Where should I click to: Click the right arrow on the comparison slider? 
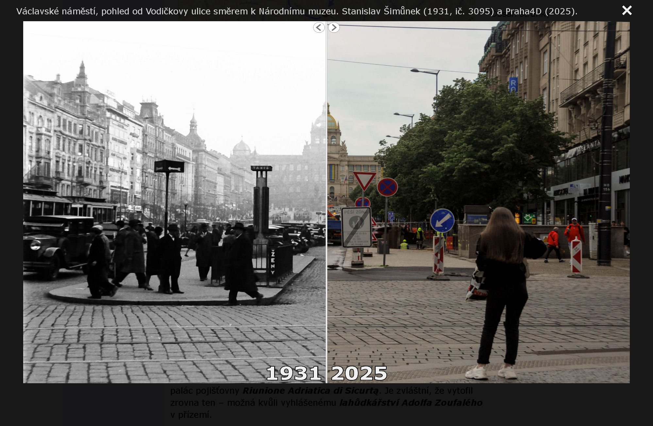[x=334, y=27]
